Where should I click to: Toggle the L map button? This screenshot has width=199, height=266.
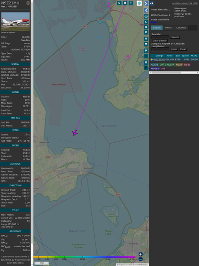pos(146,22)
